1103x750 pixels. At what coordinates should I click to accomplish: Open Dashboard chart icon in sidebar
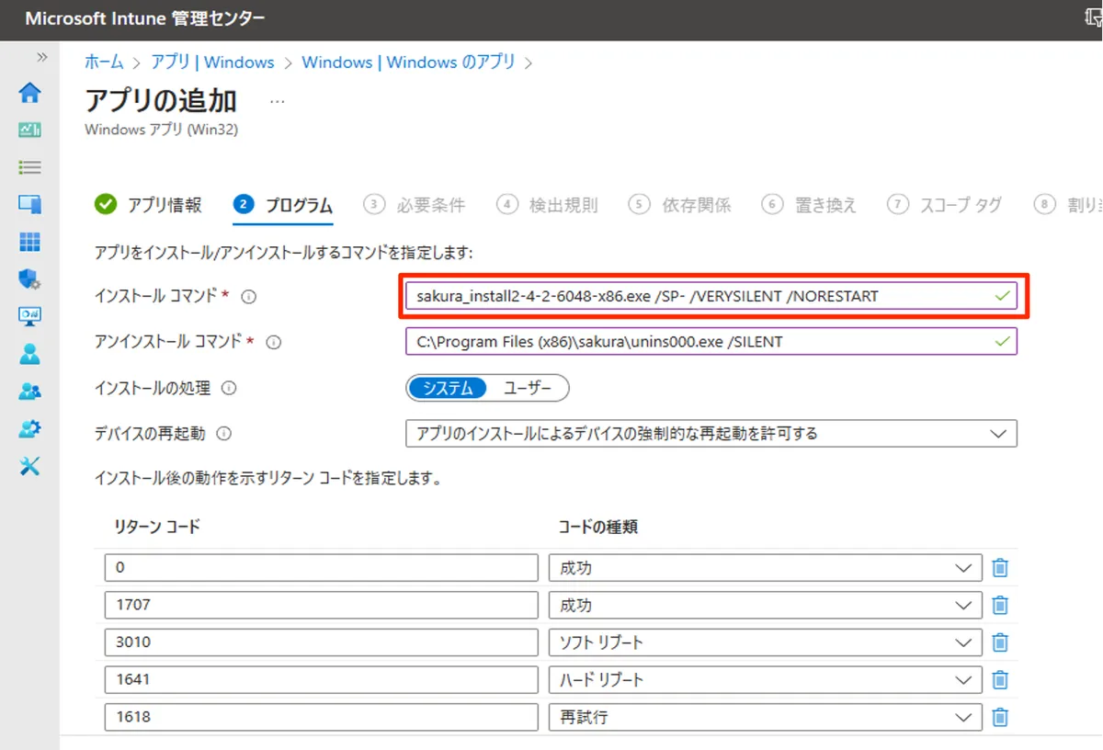coord(30,130)
